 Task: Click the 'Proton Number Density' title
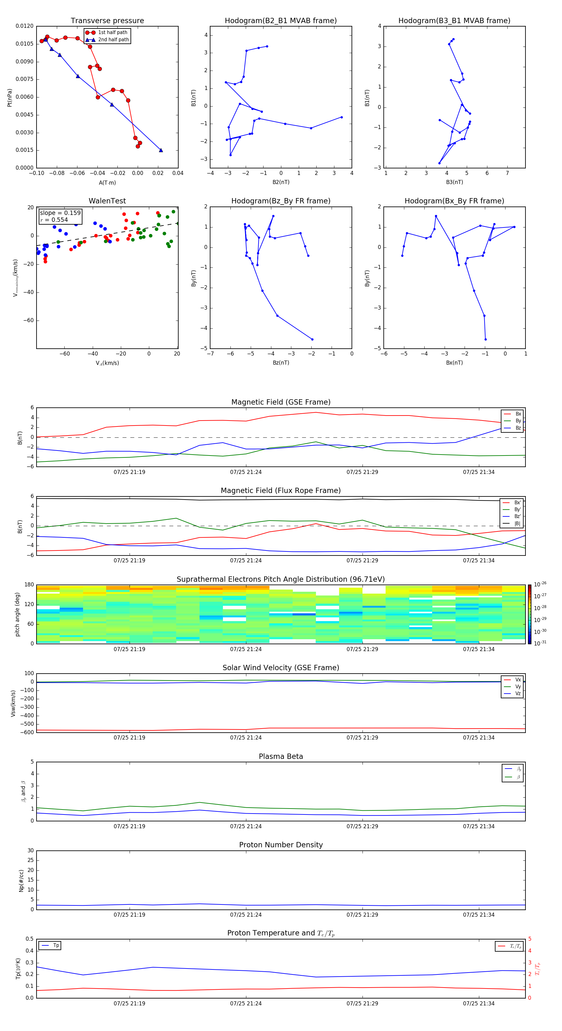281,845
